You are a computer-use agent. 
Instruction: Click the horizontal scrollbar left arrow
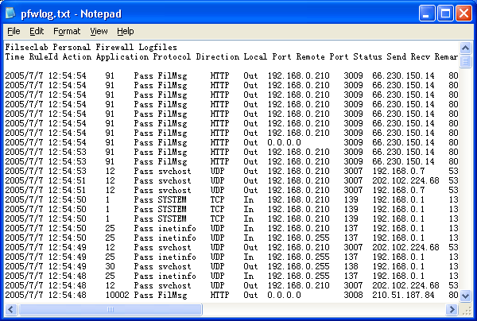pyautogui.click(x=10, y=308)
